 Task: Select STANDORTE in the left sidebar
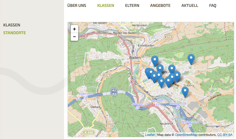[x=15, y=33]
